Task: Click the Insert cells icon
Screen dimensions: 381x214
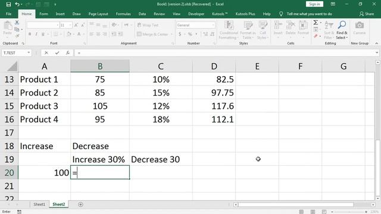Action: click(x=278, y=25)
